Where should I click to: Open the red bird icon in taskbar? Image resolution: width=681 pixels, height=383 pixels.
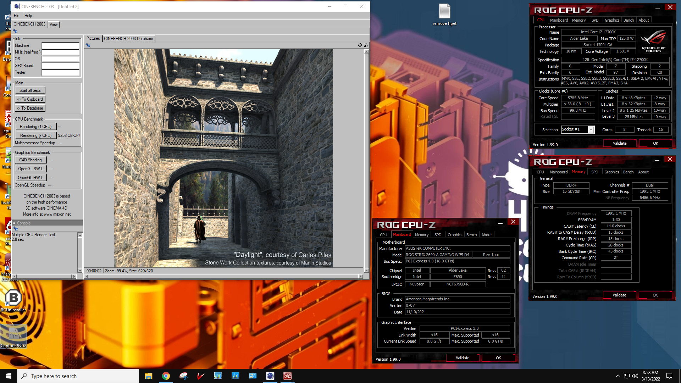200,376
